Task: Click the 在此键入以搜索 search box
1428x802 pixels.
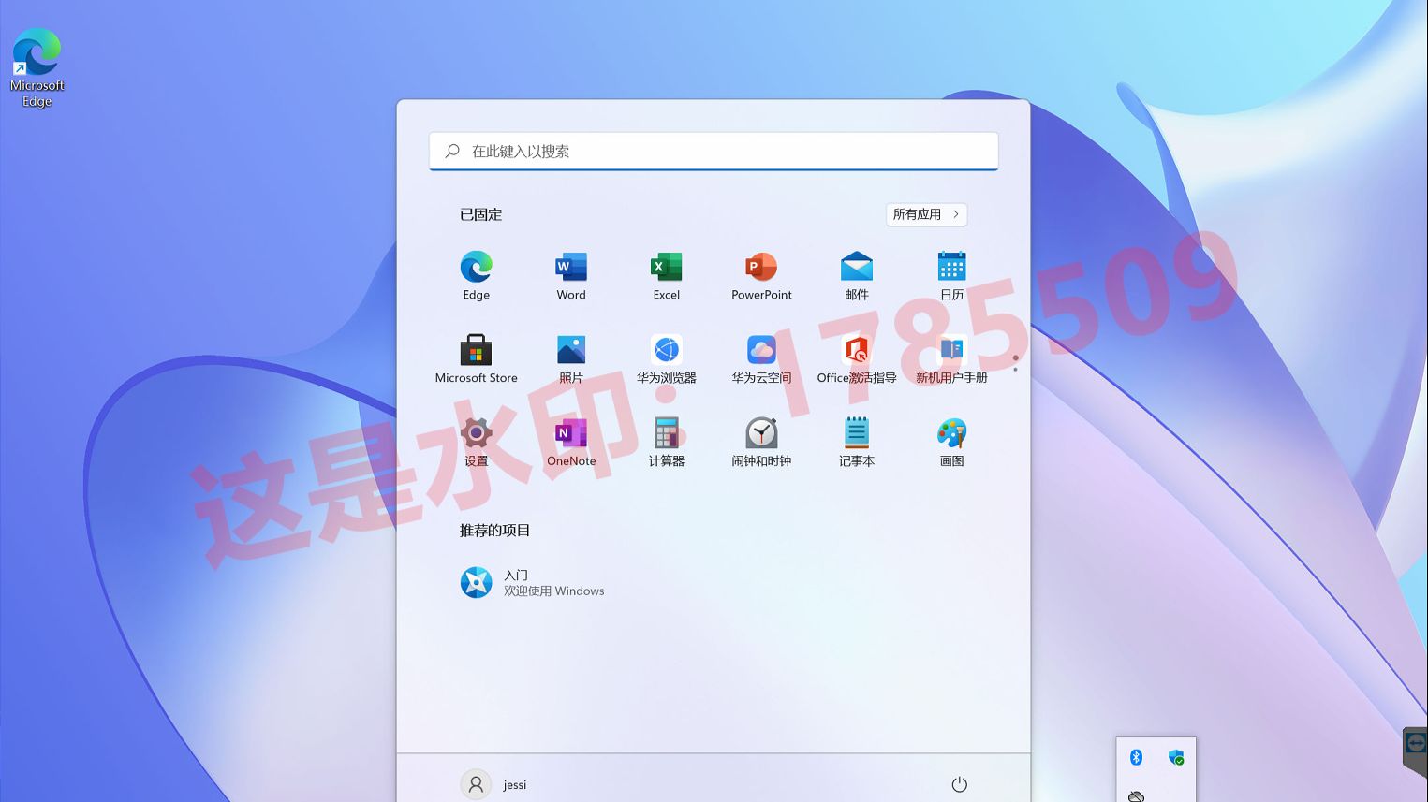Action: pos(714,151)
